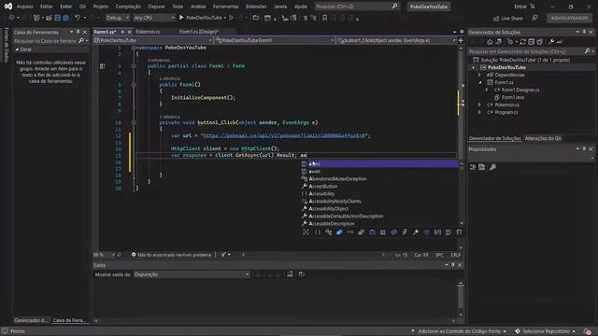Click the wrench Properties icon in Solution Explorer toolbar
Viewport: 598px width, 336px height.
[x=551, y=42]
